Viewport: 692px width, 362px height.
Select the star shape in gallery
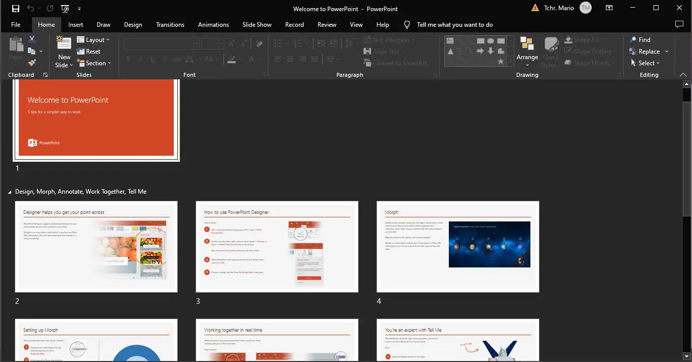coord(501,62)
